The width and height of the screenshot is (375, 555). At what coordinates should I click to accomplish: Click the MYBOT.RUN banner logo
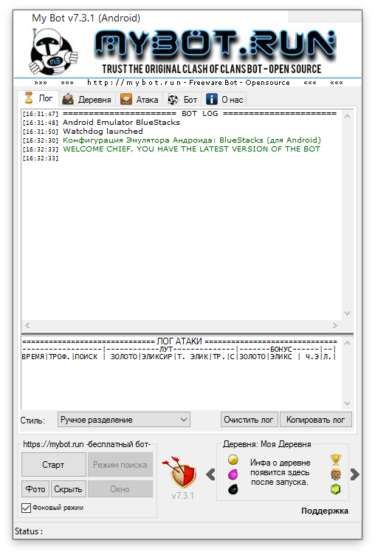pos(214,44)
